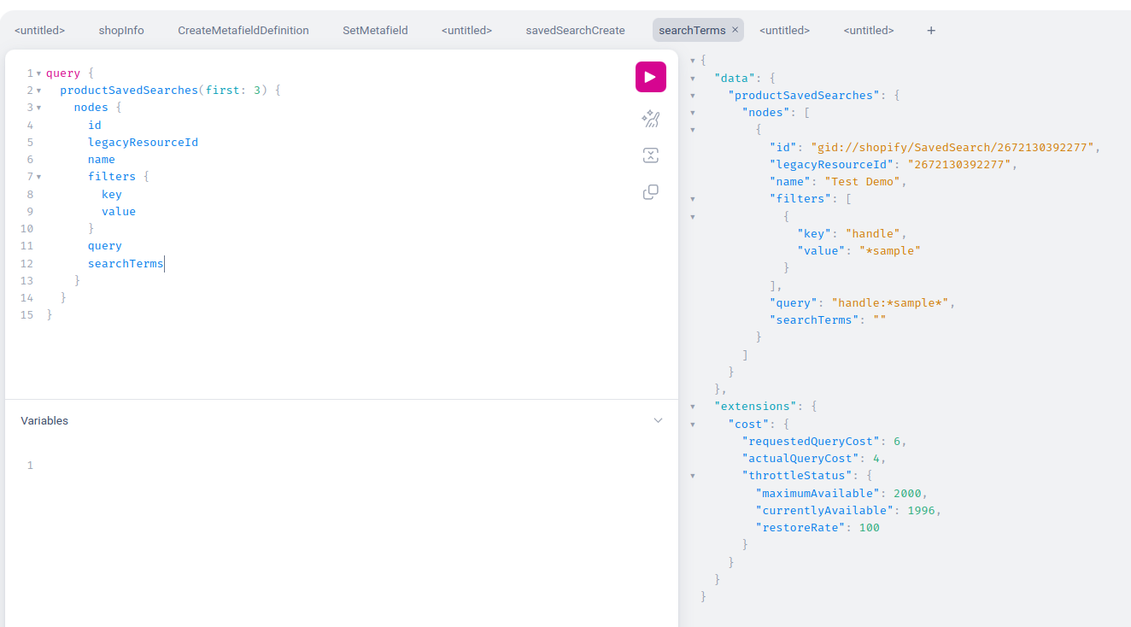The height and width of the screenshot is (627, 1131).
Task: Run the GraphQL query with play button
Action: 650,77
